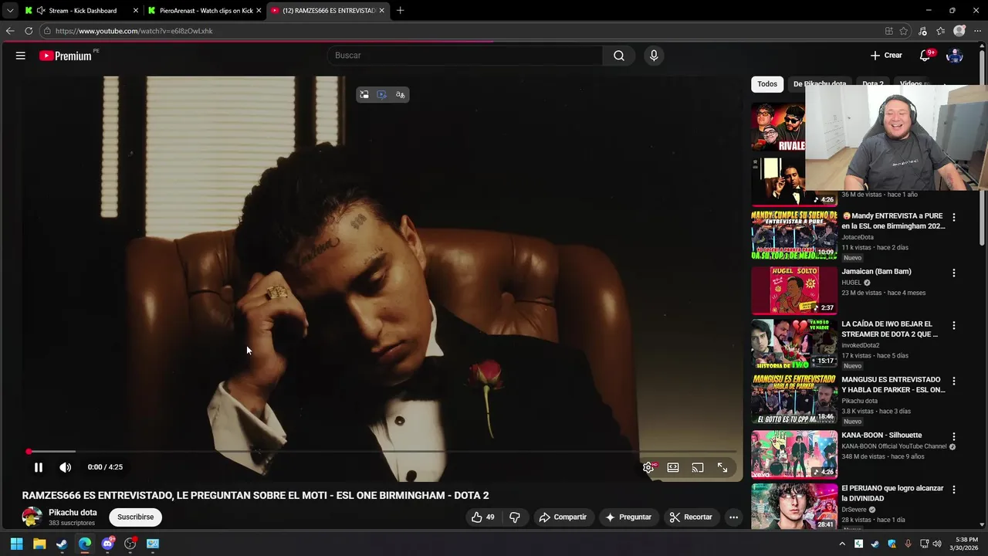
Task: Like the video with thumbs up
Action: tap(483, 517)
